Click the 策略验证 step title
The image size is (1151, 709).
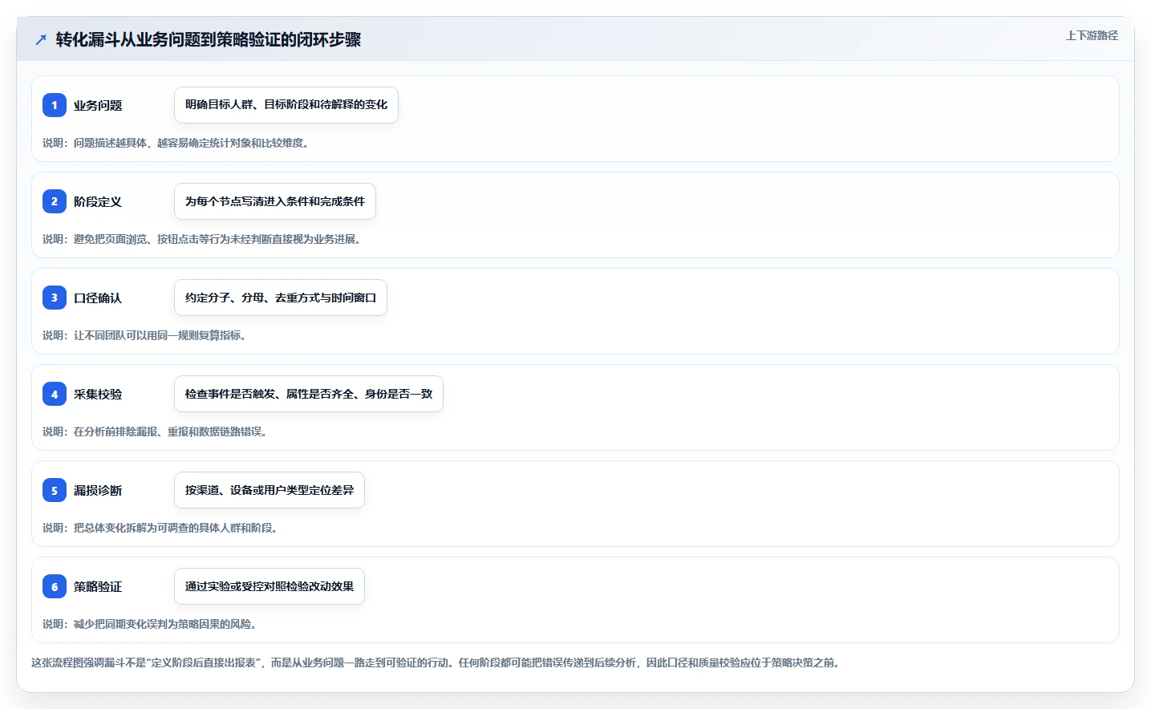click(x=98, y=586)
